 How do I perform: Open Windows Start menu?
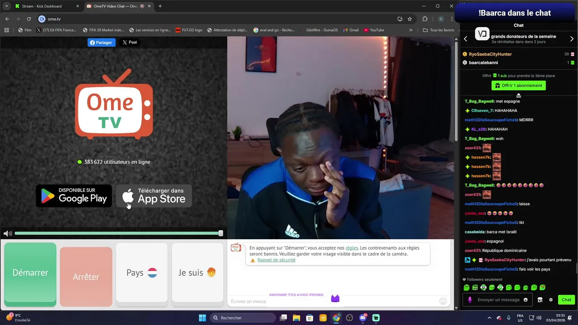[202, 318]
